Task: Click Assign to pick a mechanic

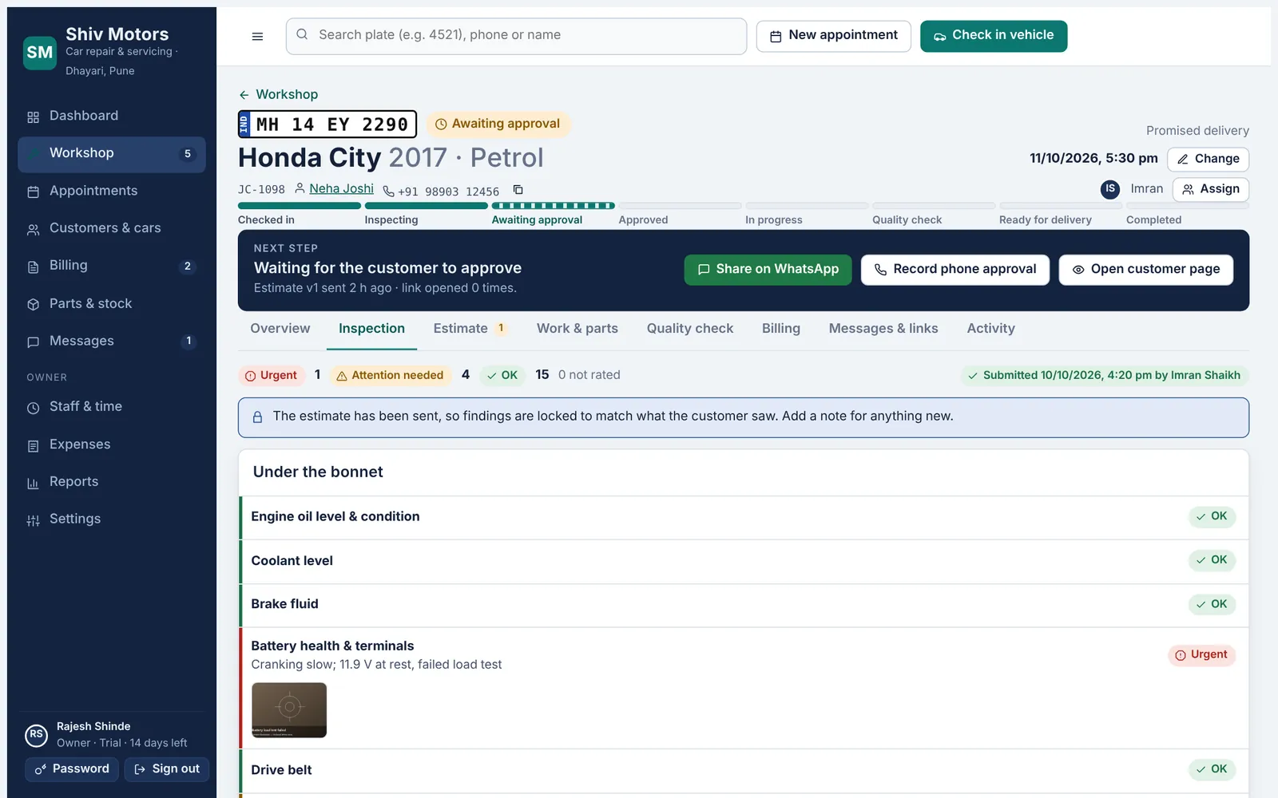Action: pyautogui.click(x=1211, y=189)
